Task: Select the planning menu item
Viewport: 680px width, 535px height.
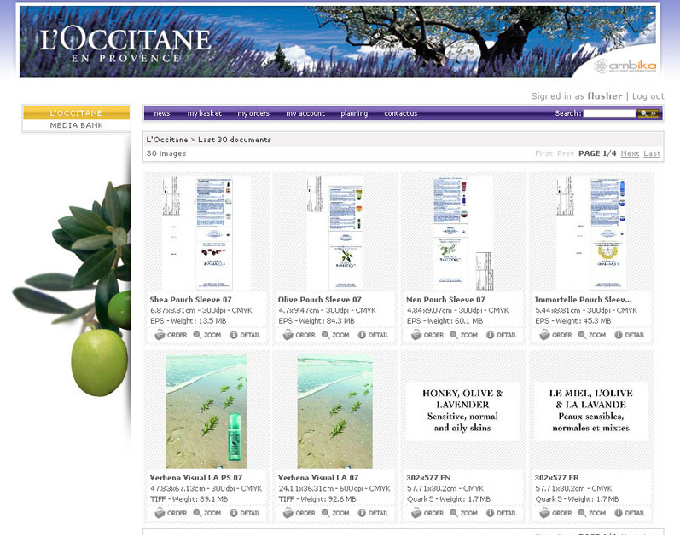Action: pyautogui.click(x=354, y=113)
